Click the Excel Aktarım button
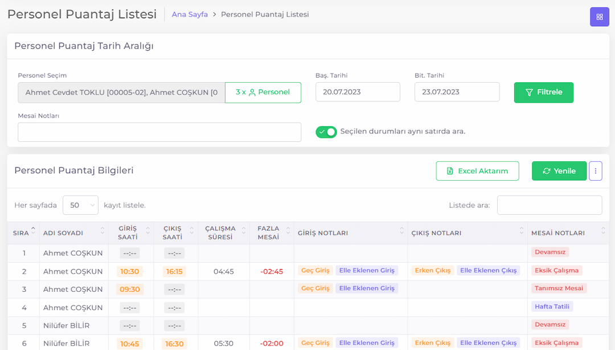615x350 pixels. 477,171
